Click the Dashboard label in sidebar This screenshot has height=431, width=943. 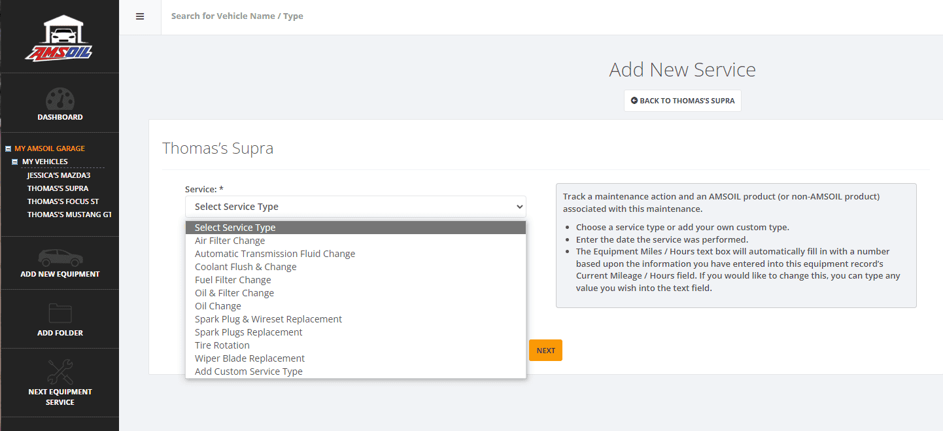click(x=60, y=117)
